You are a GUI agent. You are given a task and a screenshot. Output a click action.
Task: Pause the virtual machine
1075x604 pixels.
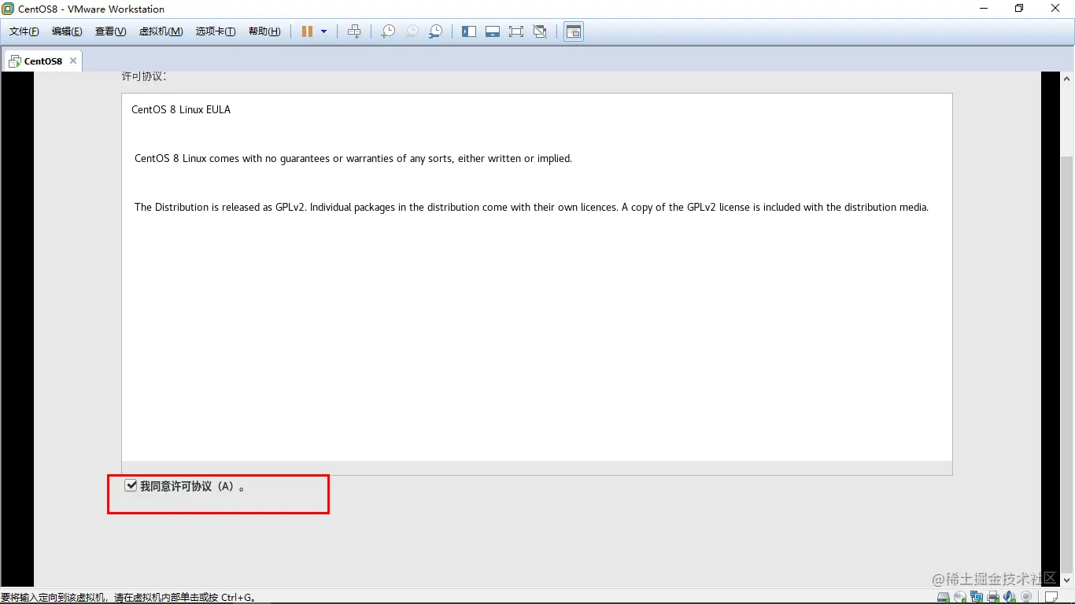[x=307, y=31]
